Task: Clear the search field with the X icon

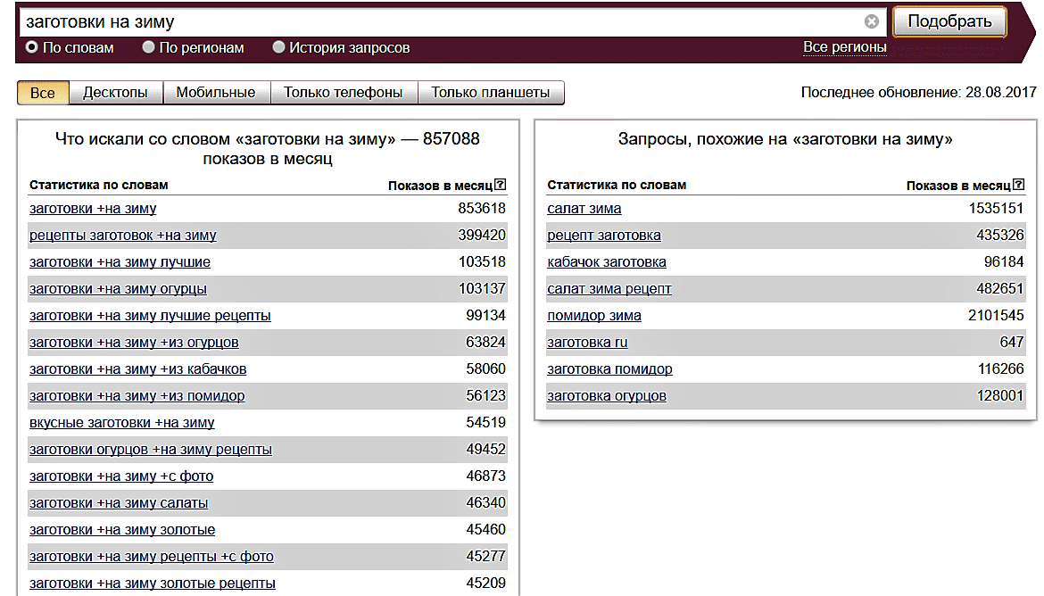Action: [872, 21]
